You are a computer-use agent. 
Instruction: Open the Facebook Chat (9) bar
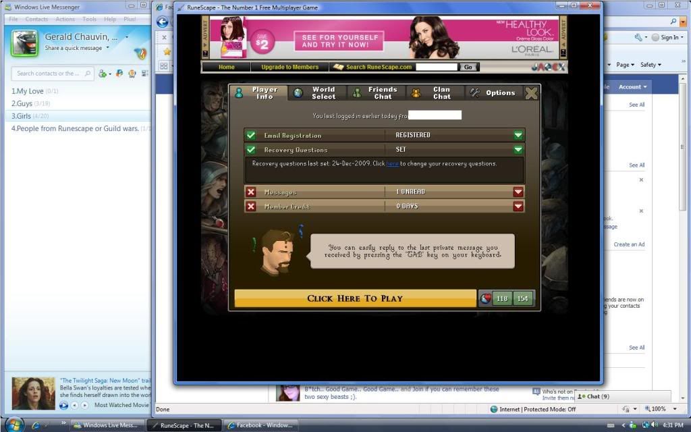(x=623, y=396)
